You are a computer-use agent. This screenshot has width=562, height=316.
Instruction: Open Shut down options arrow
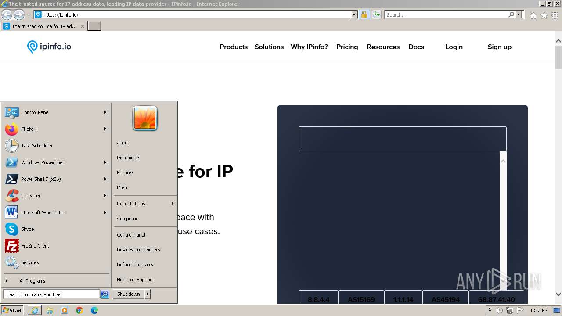pyautogui.click(x=148, y=294)
